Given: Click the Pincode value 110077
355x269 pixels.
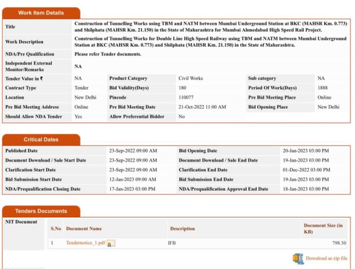Looking at the screenshot, I should pyautogui.click(x=186, y=97).
